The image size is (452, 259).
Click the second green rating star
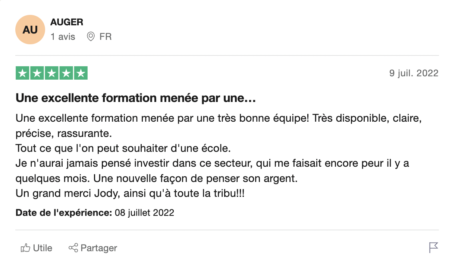(37, 73)
